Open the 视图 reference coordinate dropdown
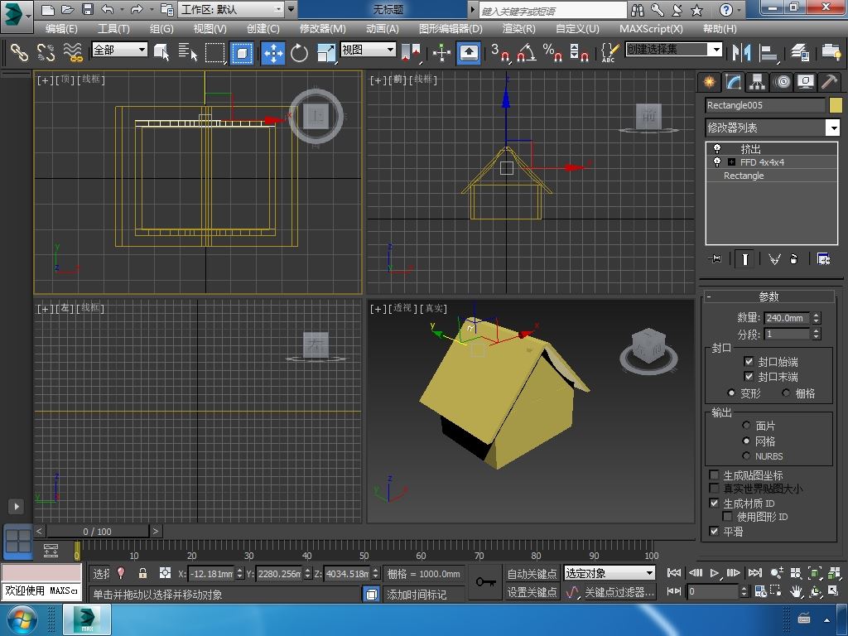Screen dimensions: 848x636 (x=369, y=50)
